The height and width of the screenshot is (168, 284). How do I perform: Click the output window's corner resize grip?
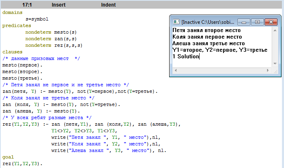tap(275, 71)
